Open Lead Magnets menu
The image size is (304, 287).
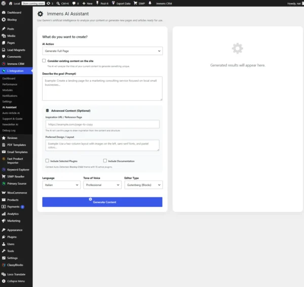pyautogui.click(x=16, y=50)
